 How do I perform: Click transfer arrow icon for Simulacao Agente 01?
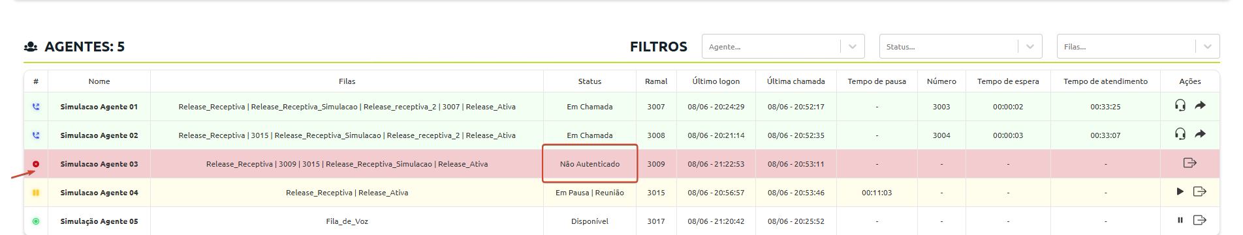(x=1200, y=105)
